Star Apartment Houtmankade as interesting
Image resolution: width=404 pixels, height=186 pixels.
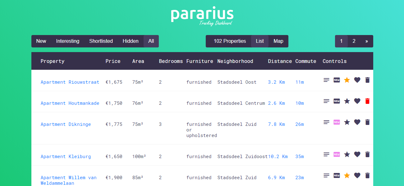[347, 101]
